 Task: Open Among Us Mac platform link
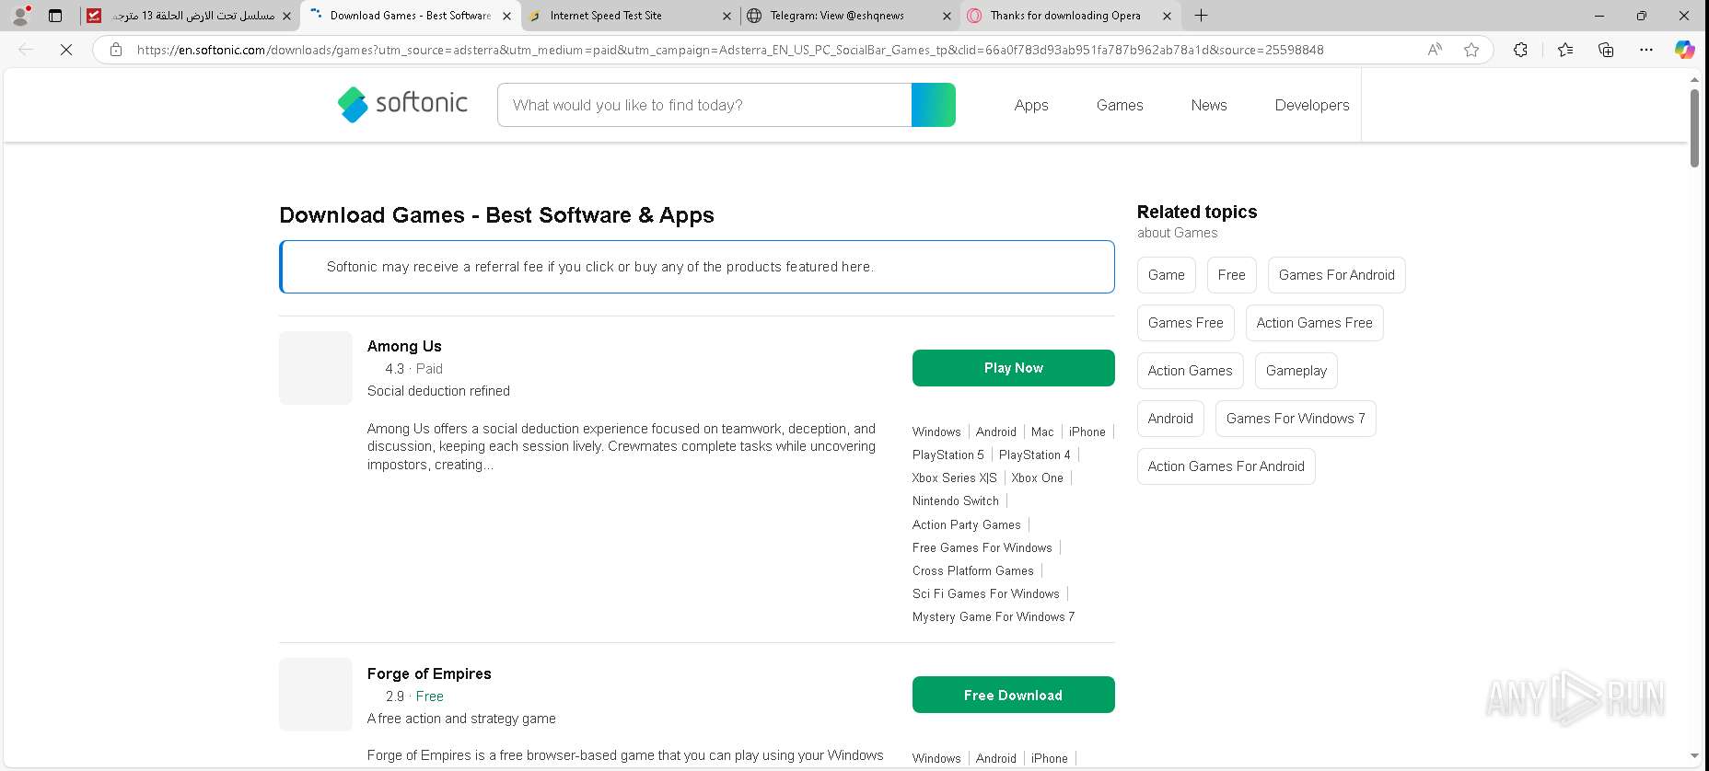(1042, 432)
